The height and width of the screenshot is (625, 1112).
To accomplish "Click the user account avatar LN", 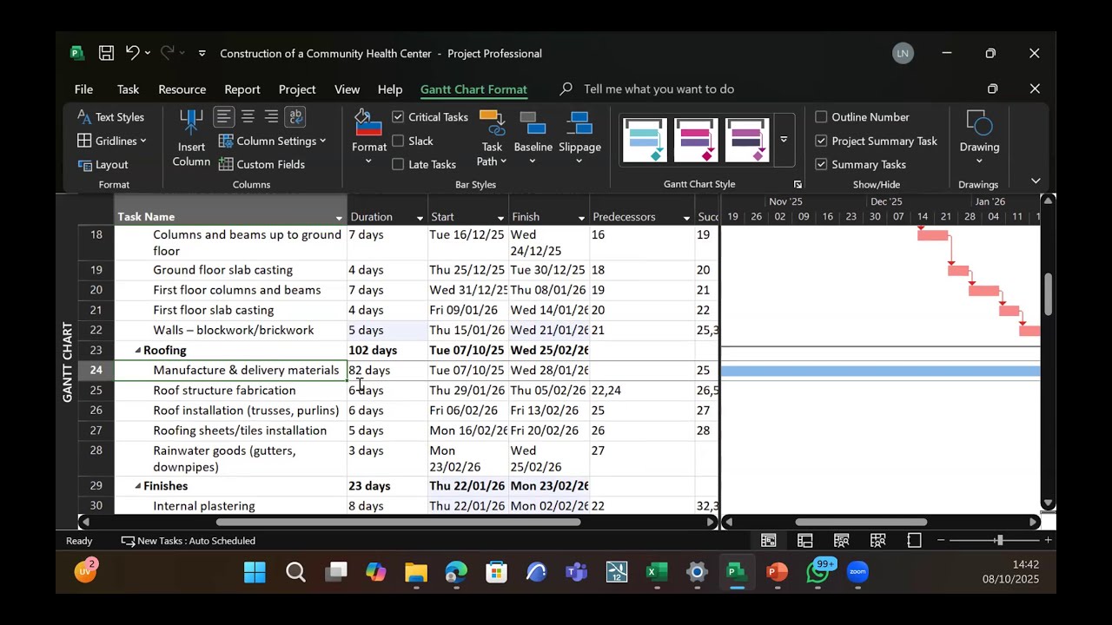I will [903, 53].
